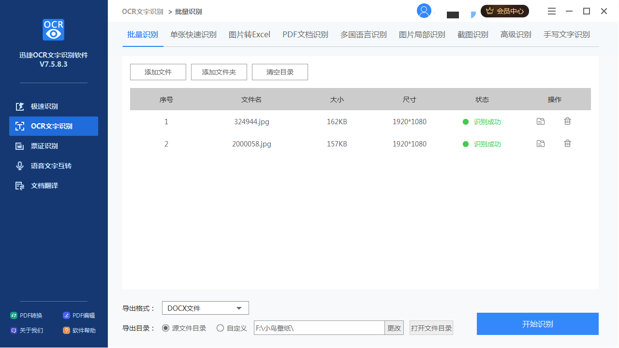Click OCR文字识别 in the breadcrumb
619x348 pixels.
pyautogui.click(x=143, y=12)
